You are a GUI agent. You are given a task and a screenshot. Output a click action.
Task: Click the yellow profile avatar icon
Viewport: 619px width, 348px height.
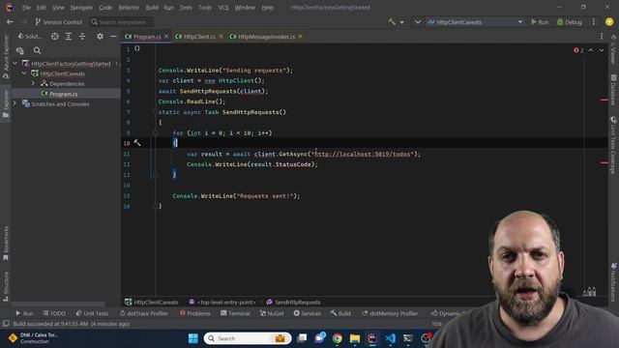[x=609, y=22]
